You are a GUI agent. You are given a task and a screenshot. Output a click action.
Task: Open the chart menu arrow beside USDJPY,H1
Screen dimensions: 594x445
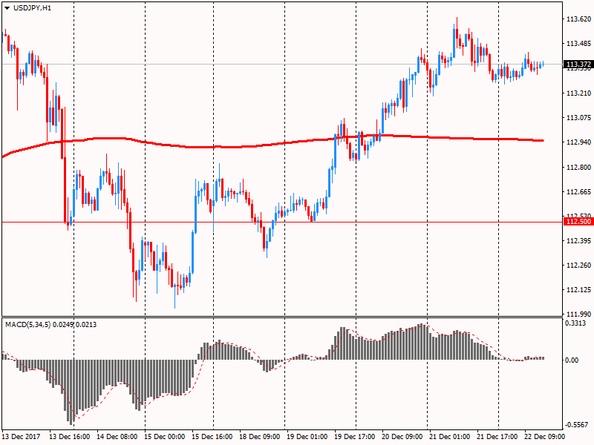7,8
